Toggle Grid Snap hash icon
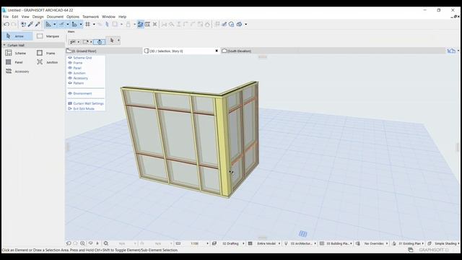The image size is (462, 260). (88, 25)
